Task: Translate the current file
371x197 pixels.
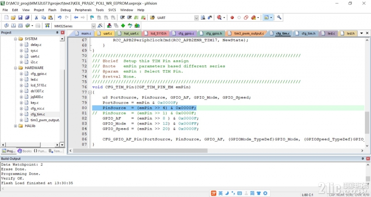Action: (7, 25)
